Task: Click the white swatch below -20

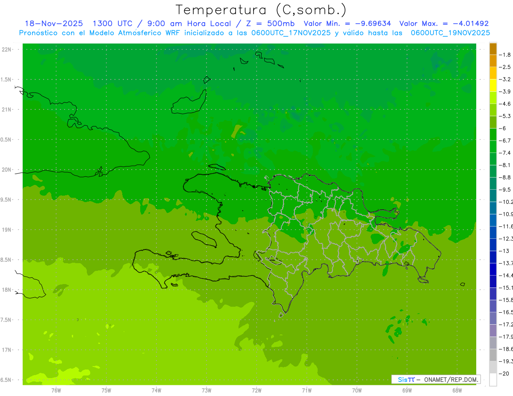Action: 493,380
